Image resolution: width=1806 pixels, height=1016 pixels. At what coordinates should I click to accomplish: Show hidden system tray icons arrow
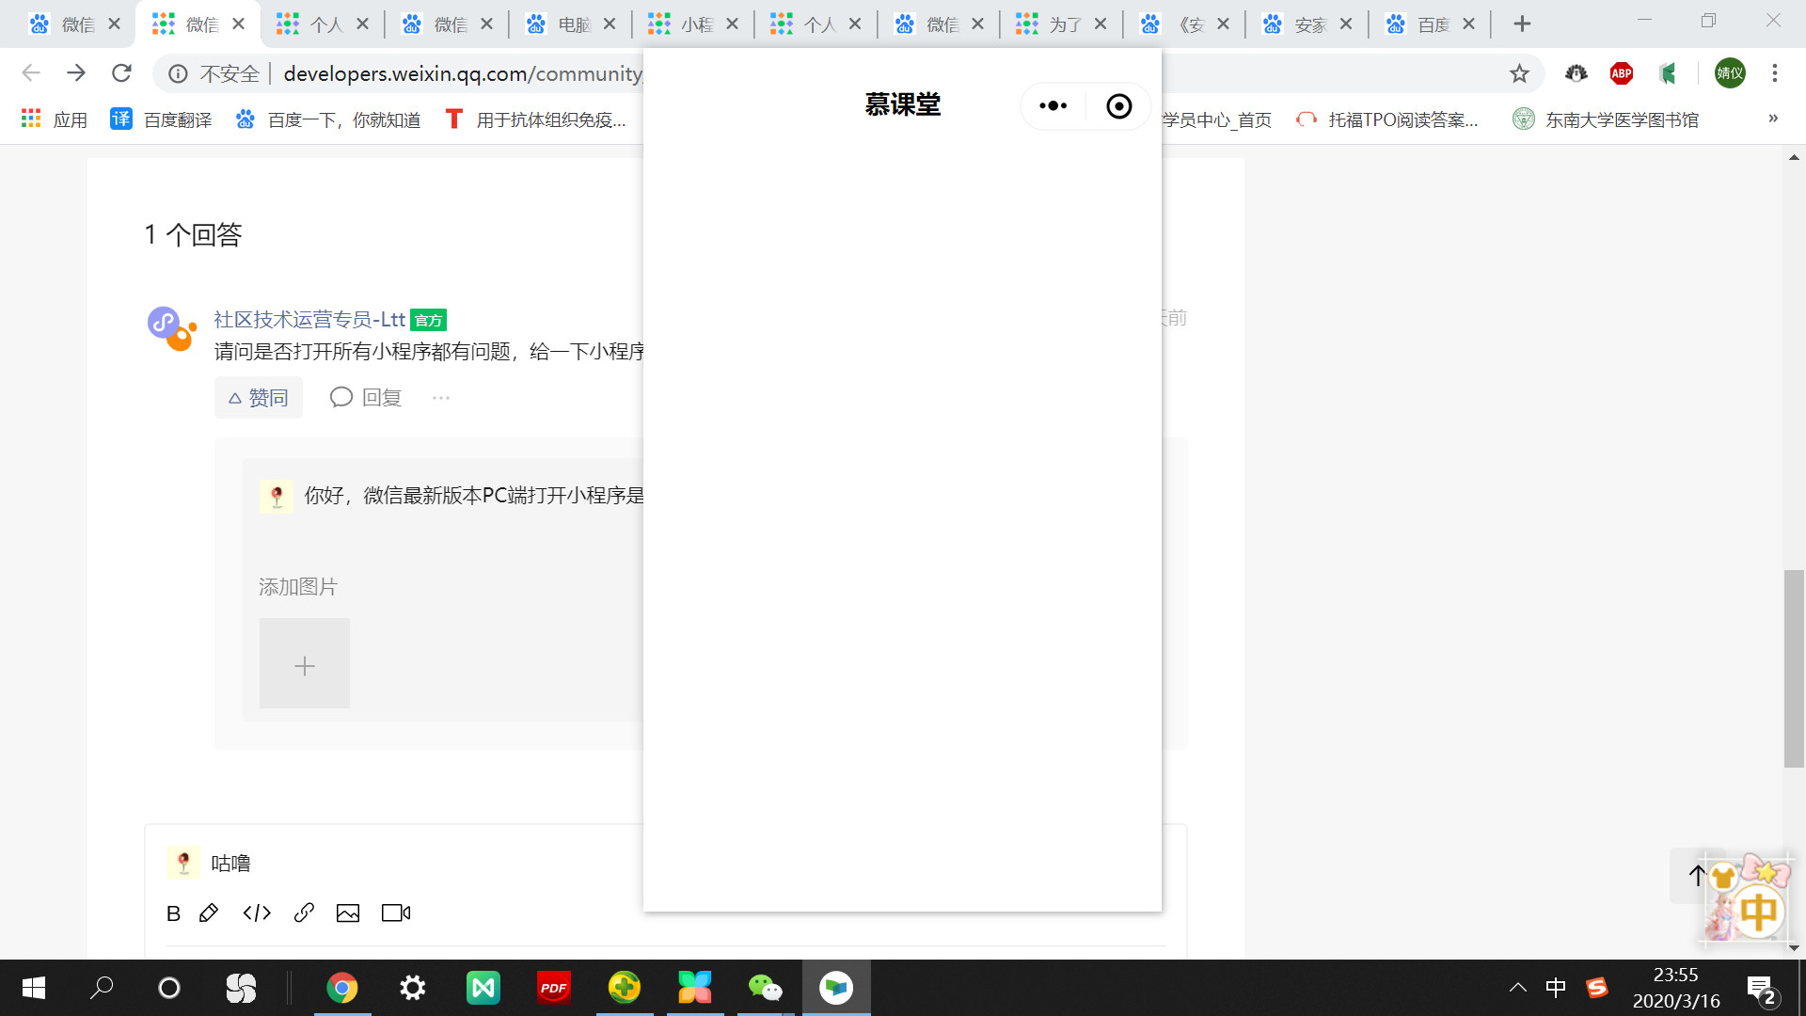(x=1518, y=987)
